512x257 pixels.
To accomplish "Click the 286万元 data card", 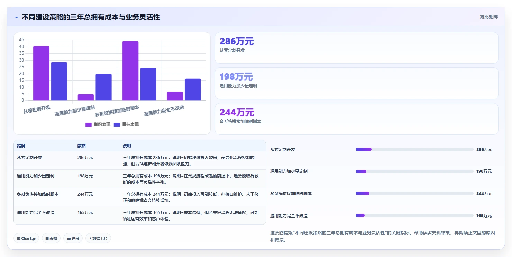I will point(357,48).
